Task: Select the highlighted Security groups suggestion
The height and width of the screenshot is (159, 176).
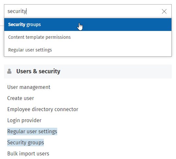Action: [88, 24]
